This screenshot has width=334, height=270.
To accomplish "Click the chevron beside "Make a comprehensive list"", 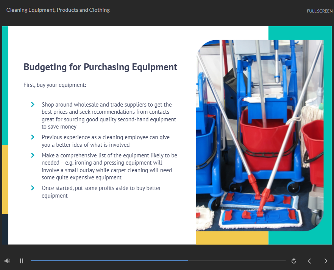I will (33, 155).
